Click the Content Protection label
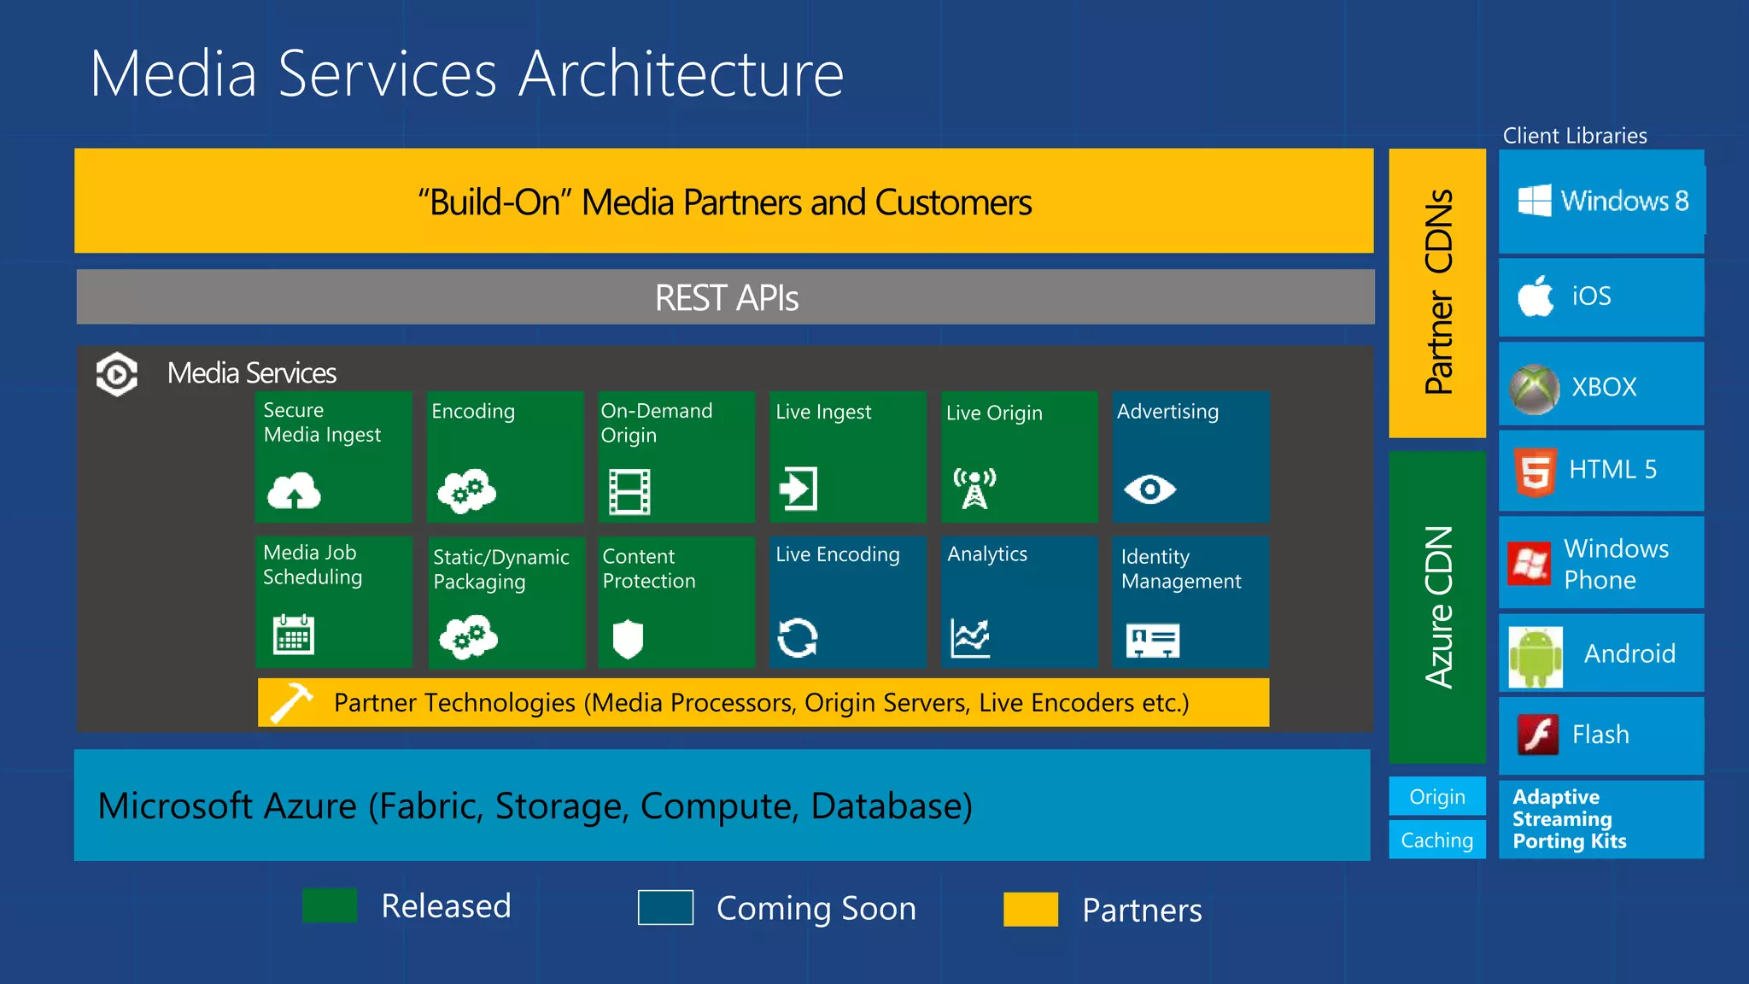This screenshot has height=984, width=1749. [x=649, y=569]
